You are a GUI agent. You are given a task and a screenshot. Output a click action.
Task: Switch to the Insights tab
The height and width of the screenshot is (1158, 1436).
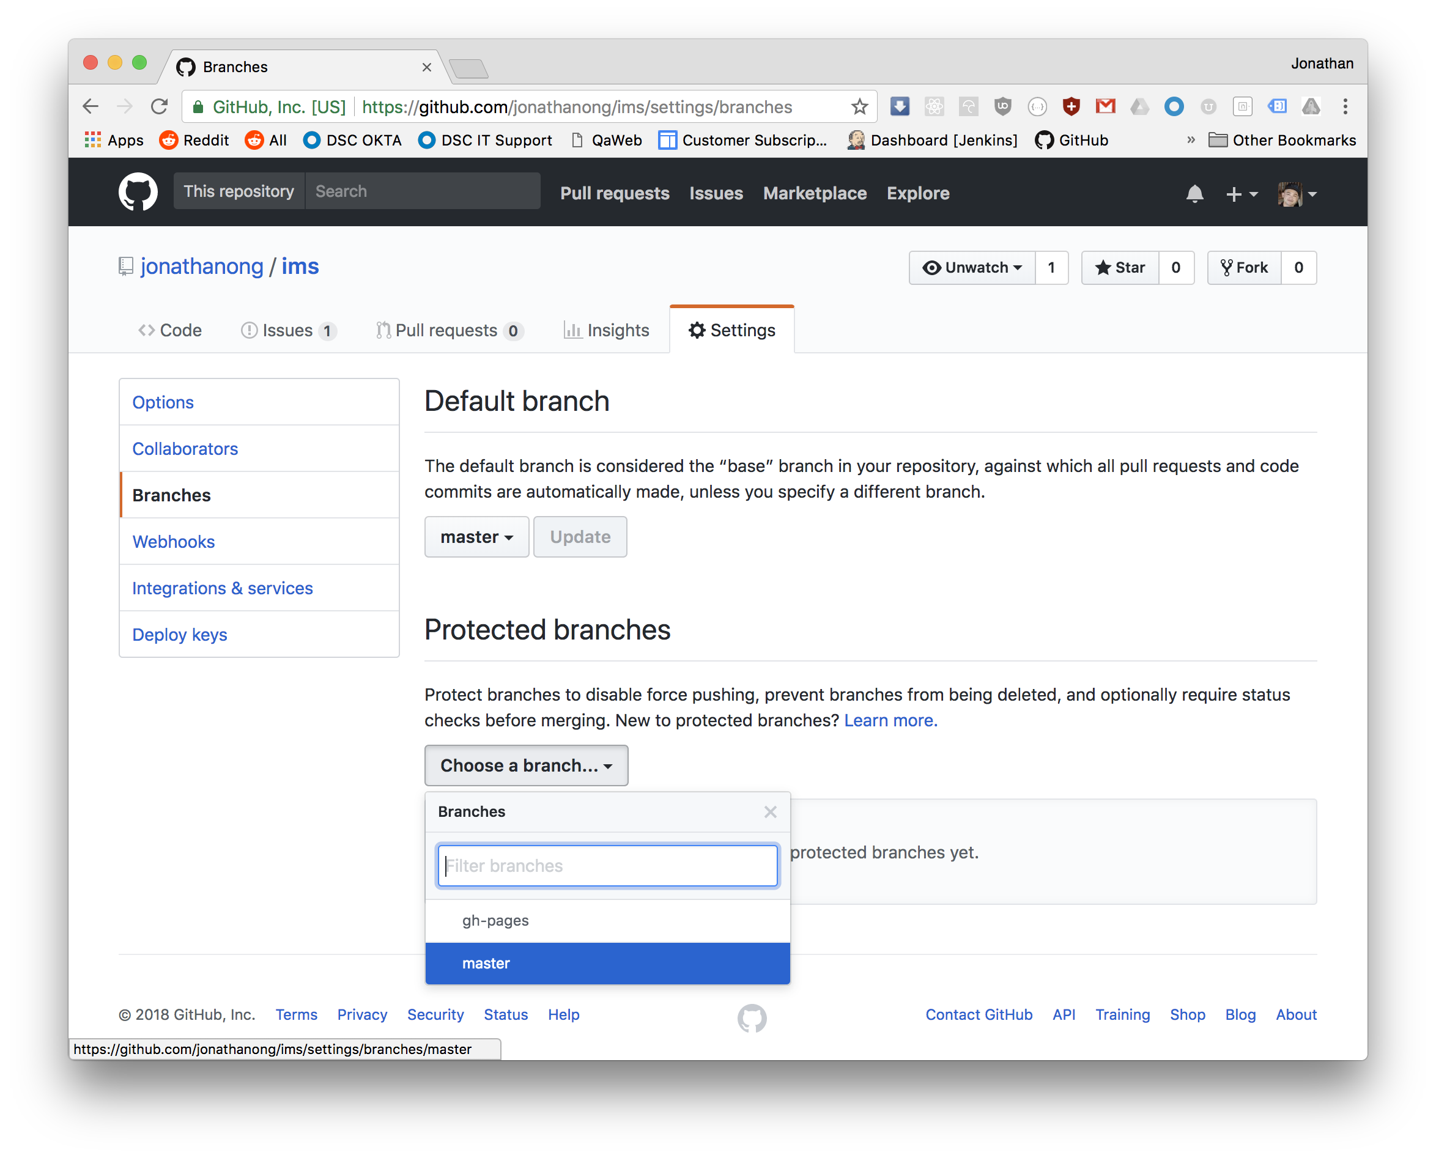606,330
